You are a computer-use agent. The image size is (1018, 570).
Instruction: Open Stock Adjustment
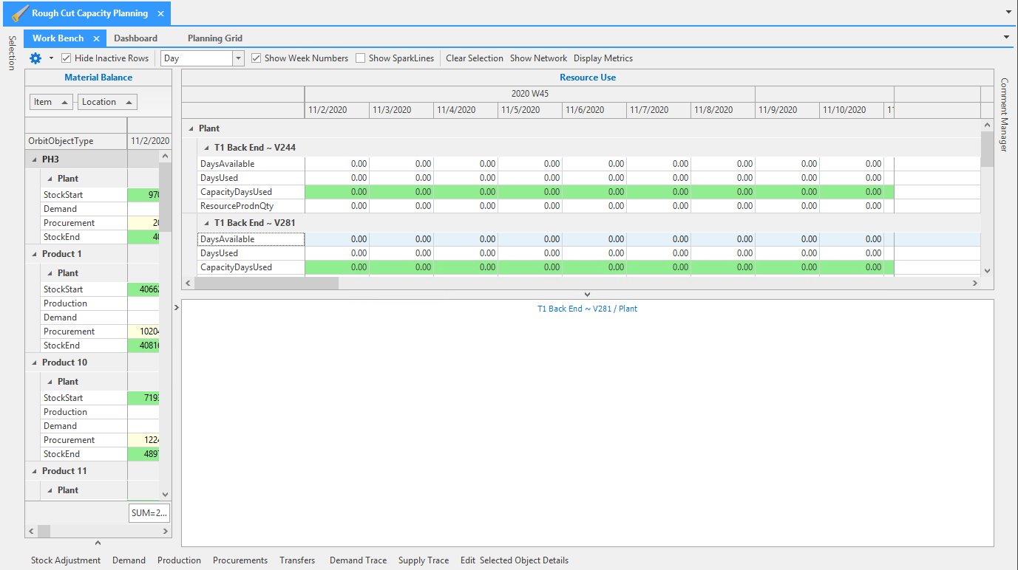pyautogui.click(x=66, y=560)
